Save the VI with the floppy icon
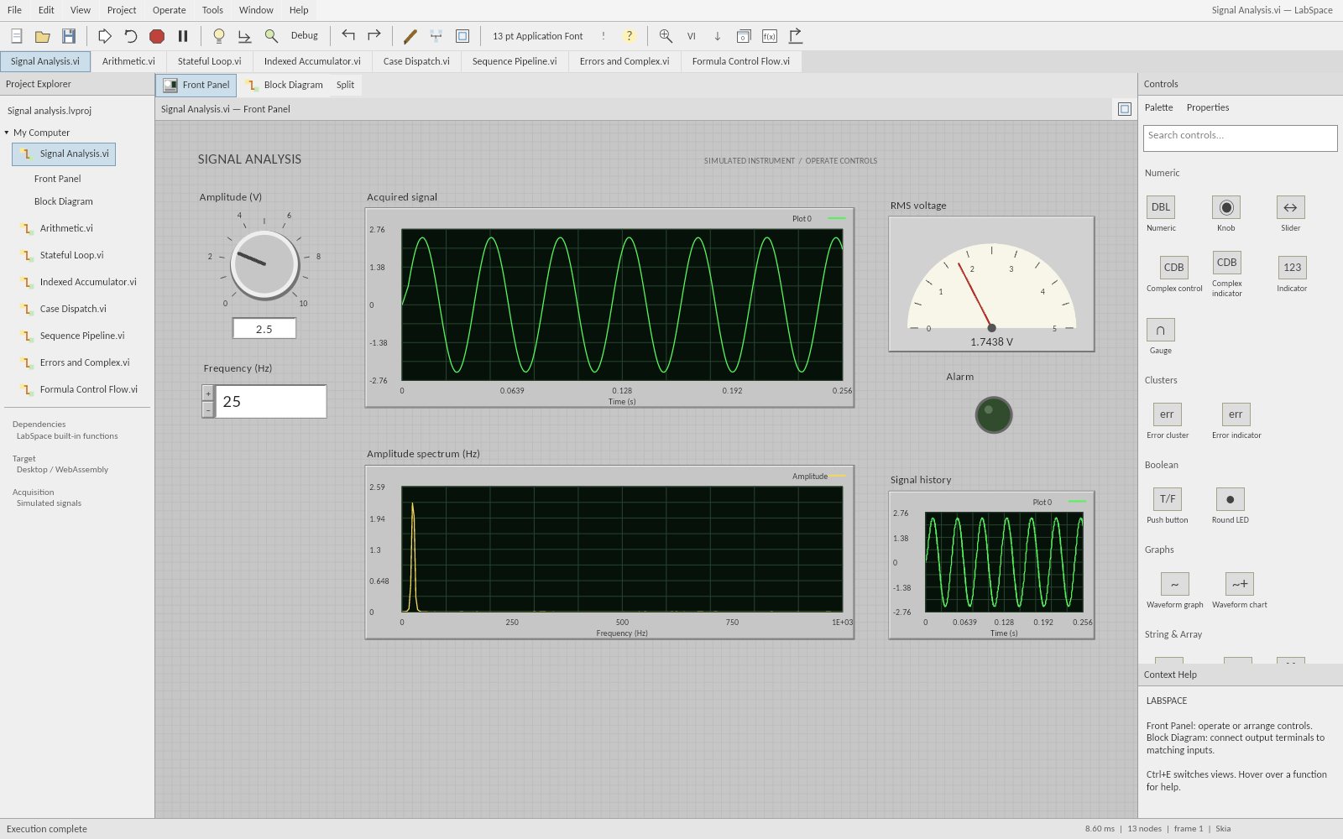This screenshot has height=839, width=1343. [x=69, y=36]
